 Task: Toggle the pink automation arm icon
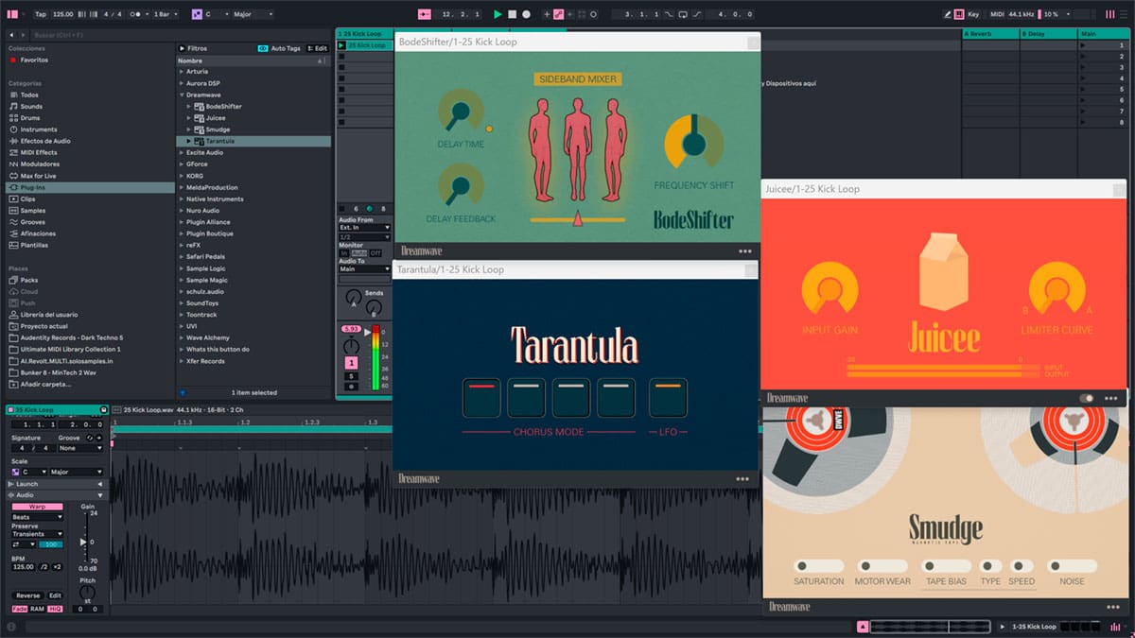pos(559,14)
